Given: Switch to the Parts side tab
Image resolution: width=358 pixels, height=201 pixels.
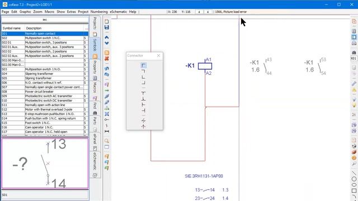Looking at the screenshot, I should pos(95,124).
